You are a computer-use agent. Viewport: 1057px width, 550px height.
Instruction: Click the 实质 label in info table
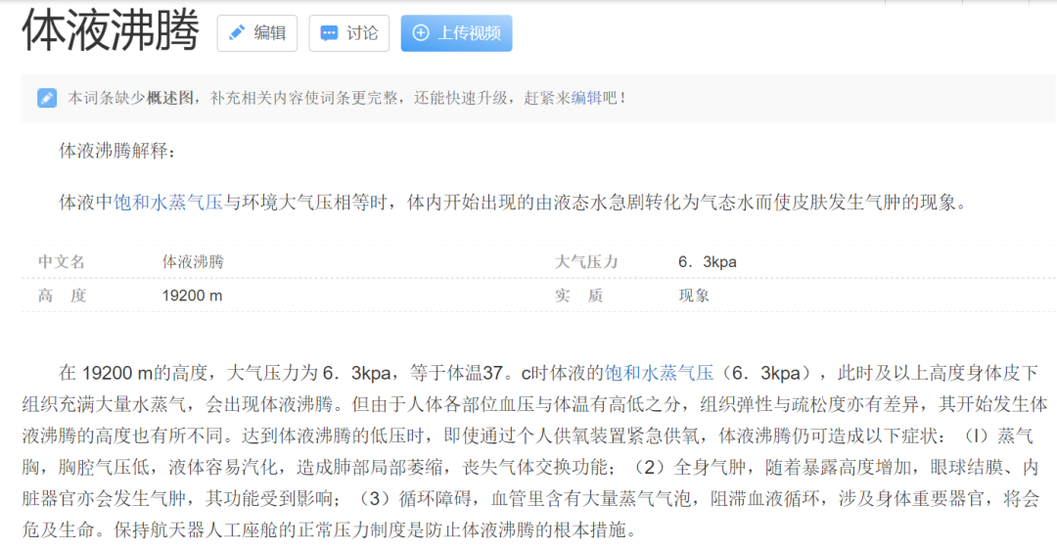click(578, 296)
